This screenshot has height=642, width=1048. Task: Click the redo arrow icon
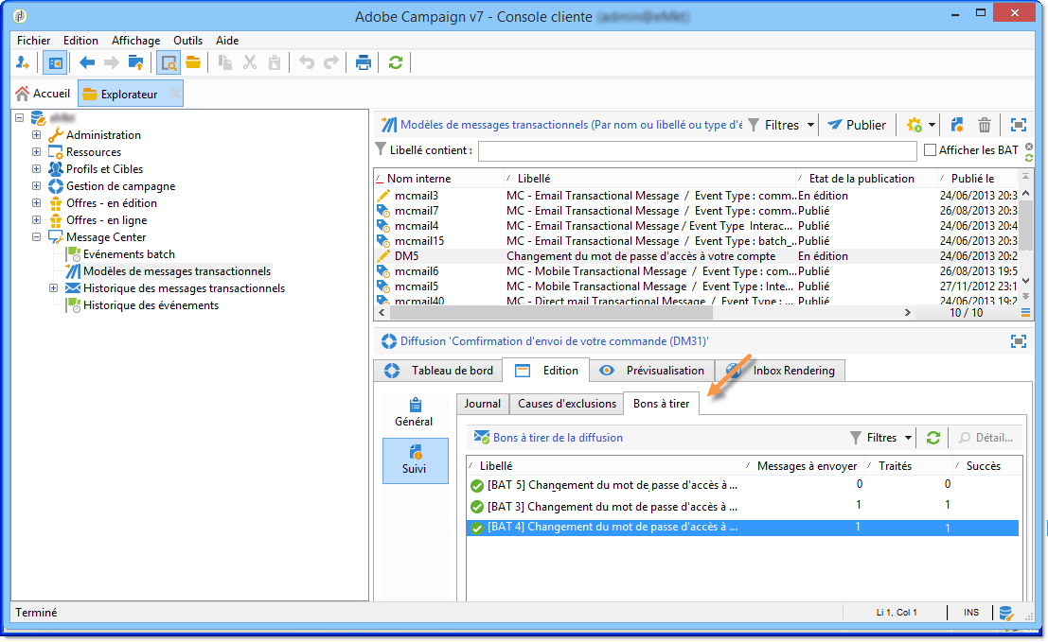331,62
